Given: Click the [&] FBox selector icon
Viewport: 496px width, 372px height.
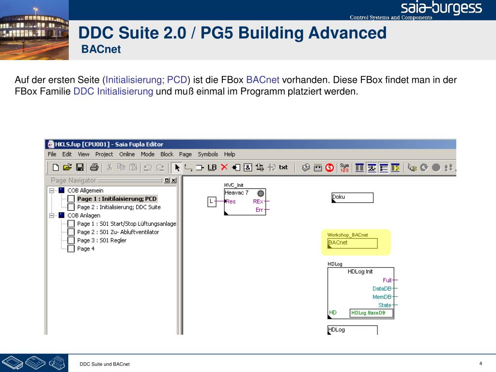Looking at the screenshot, I should [248, 167].
